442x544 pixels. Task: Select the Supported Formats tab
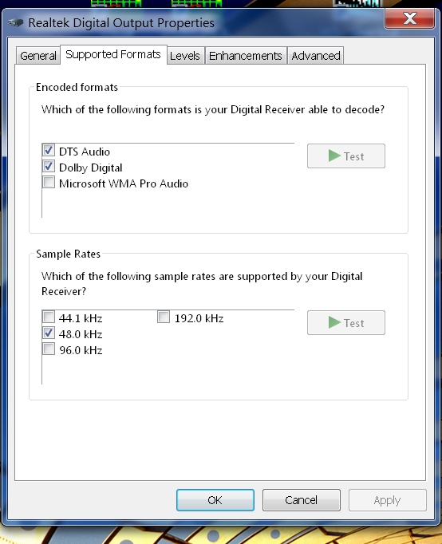click(x=113, y=54)
